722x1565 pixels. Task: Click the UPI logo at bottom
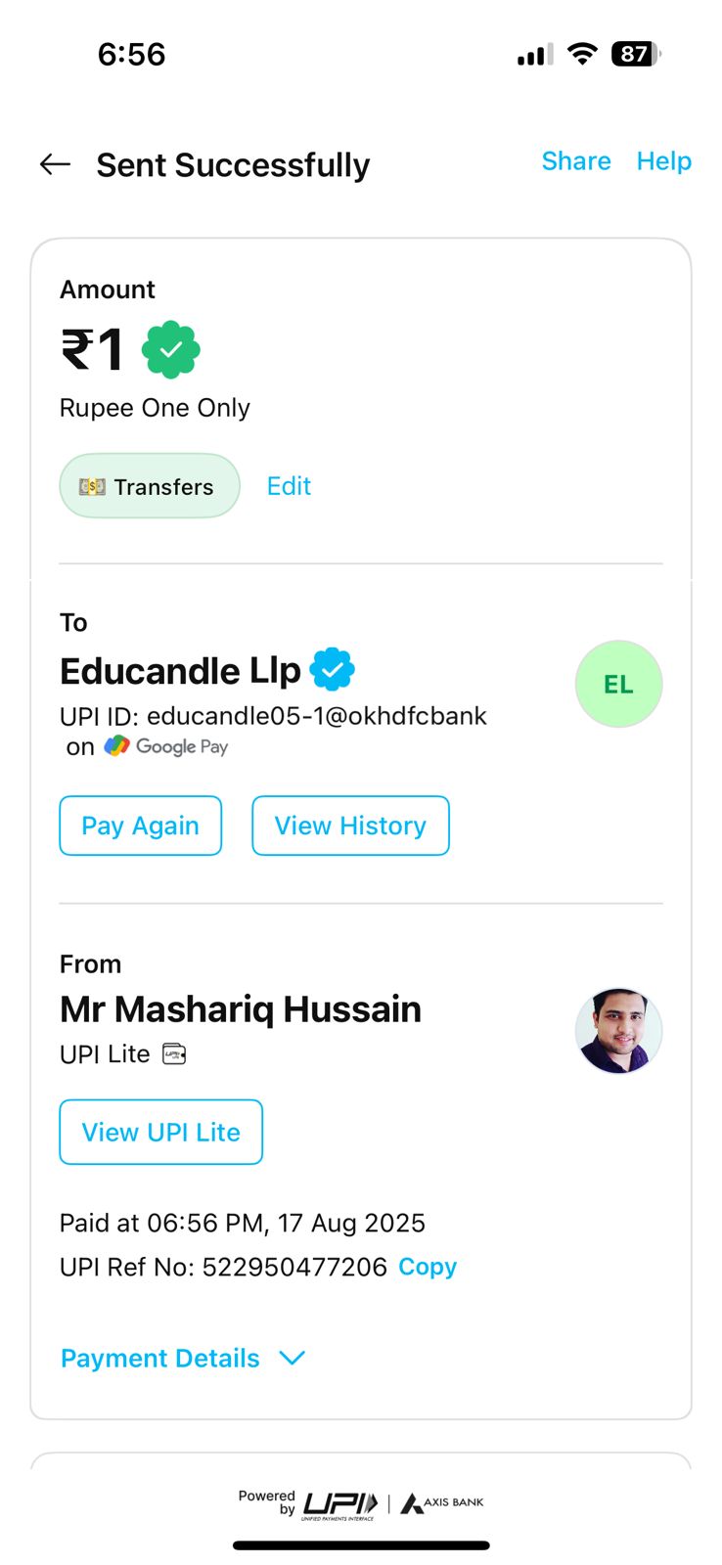click(x=338, y=1503)
